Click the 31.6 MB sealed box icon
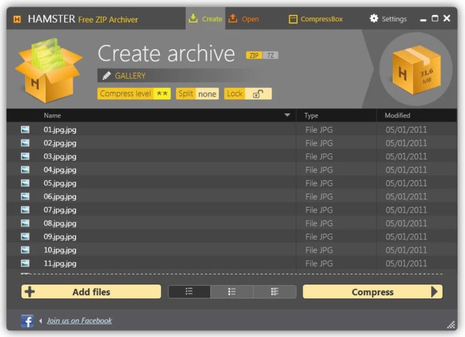465x337 pixels. pyautogui.click(x=416, y=69)
